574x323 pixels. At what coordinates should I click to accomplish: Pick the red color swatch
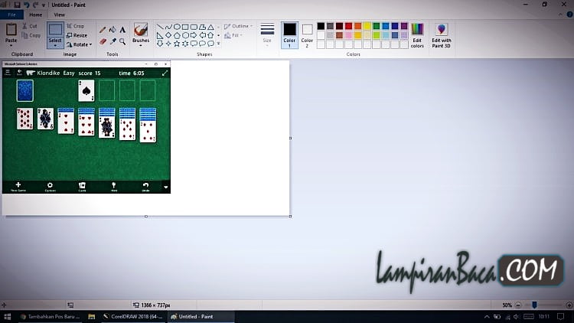pyautogui.click(x=348, y=26)
